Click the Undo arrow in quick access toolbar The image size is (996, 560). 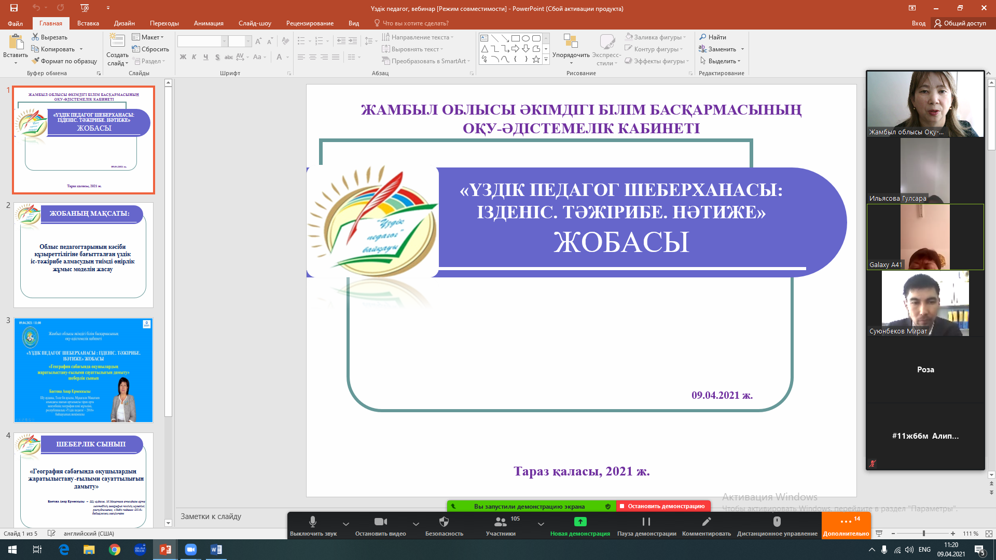(36, 8)
